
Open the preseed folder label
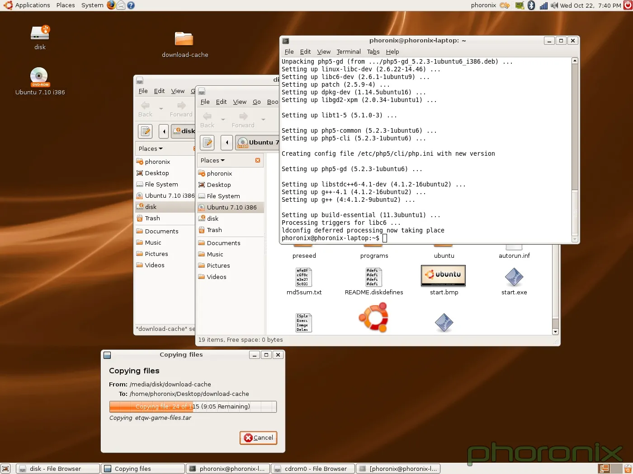(x=304, y=256)
